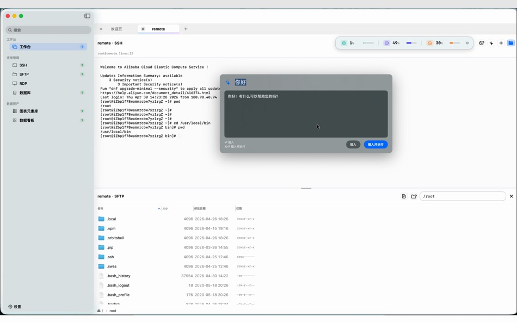This screenshot has height=323, width=517.
Task: Sort files by 修改日期 column
Action: (x=200, y=209)
